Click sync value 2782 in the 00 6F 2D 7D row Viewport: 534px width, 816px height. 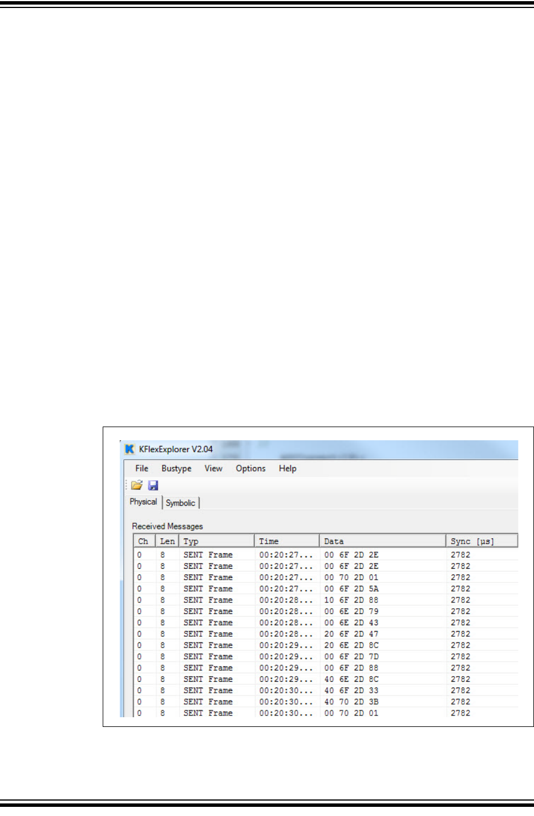(x=460, y=657)
